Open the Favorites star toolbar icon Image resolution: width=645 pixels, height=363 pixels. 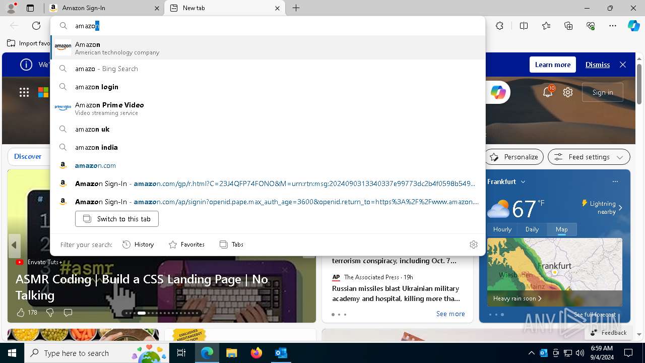[x=546, y=26]
